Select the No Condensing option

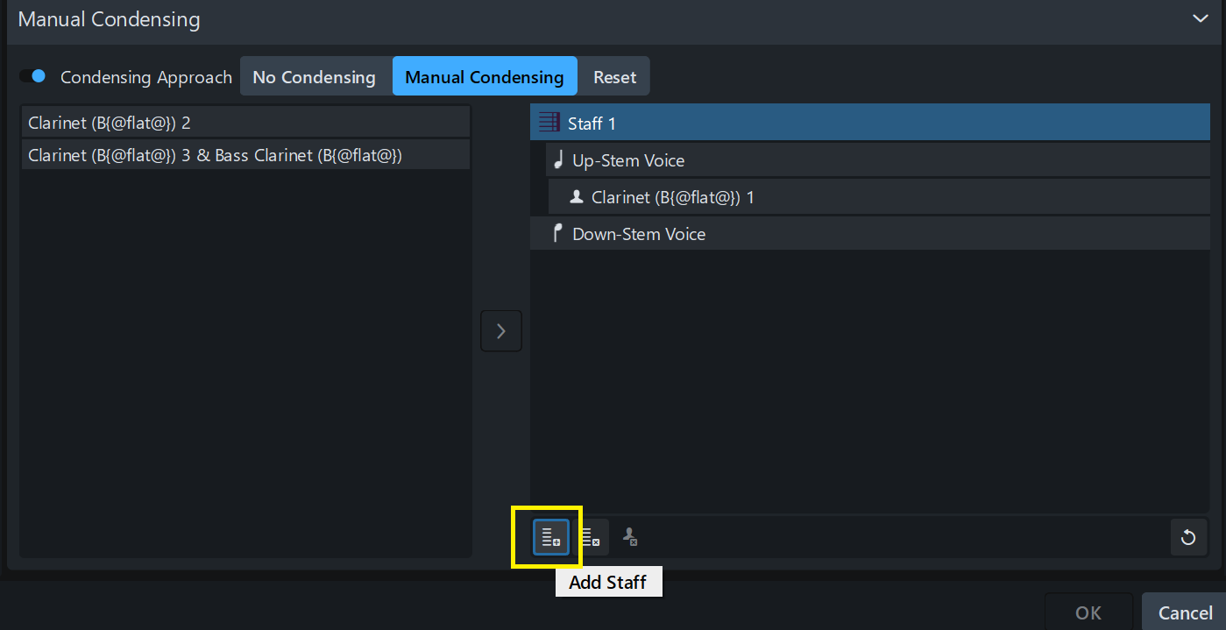tap(314, 77)
